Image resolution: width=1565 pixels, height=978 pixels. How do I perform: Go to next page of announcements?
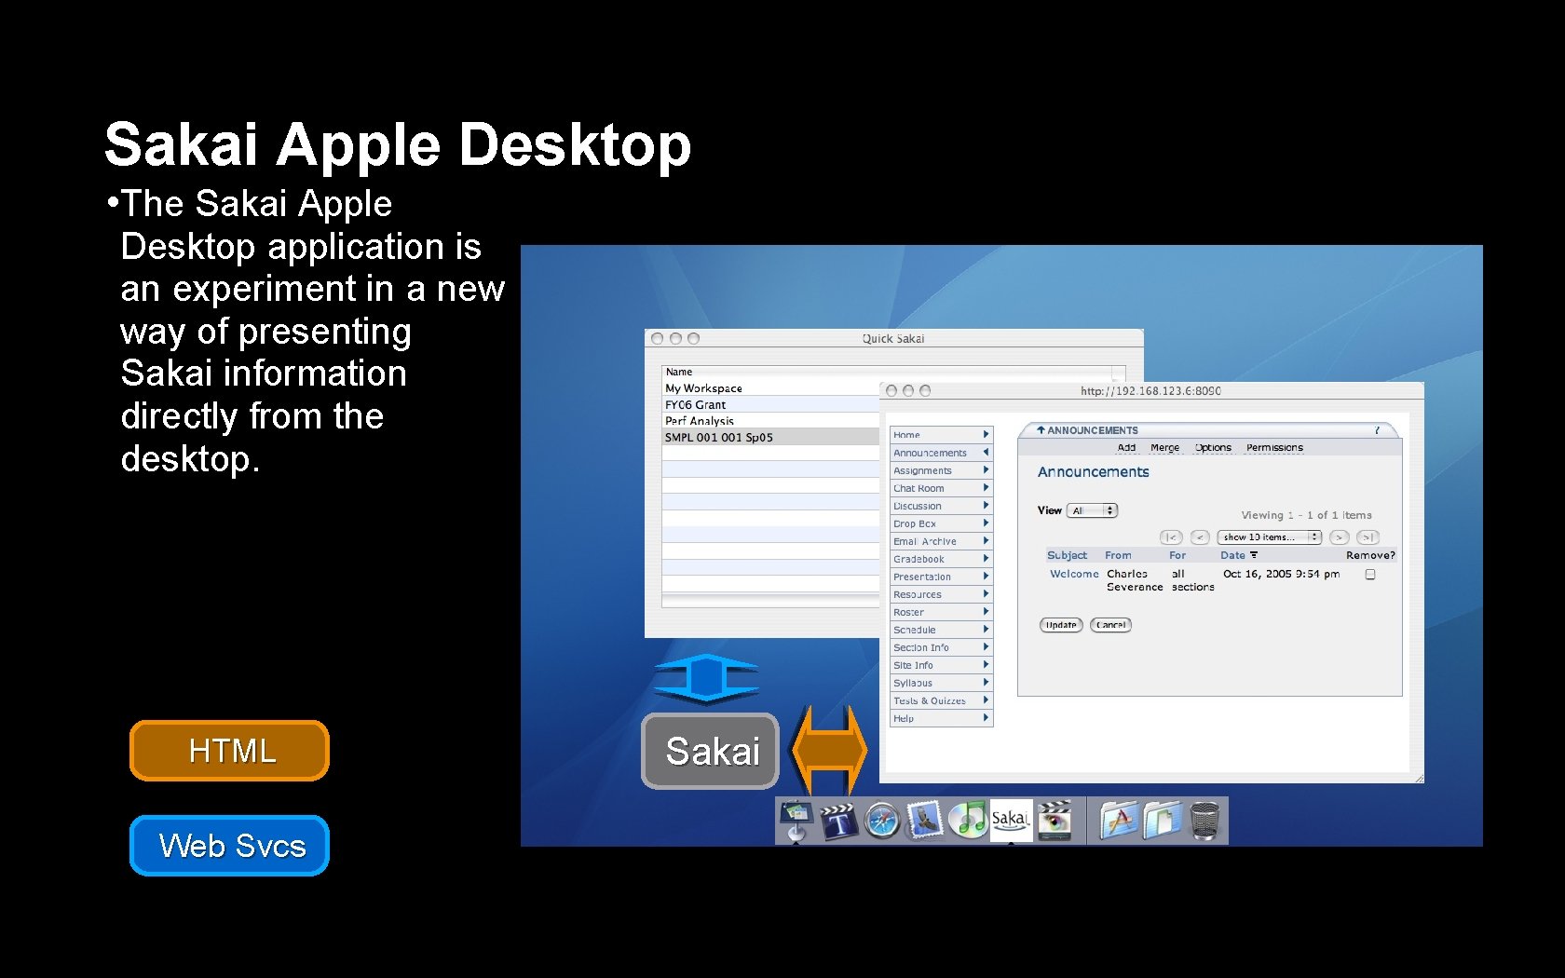point(1340,537)
